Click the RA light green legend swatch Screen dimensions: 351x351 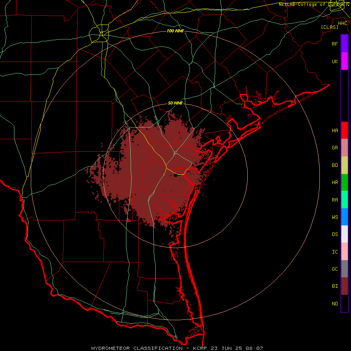tap(344, 199)
